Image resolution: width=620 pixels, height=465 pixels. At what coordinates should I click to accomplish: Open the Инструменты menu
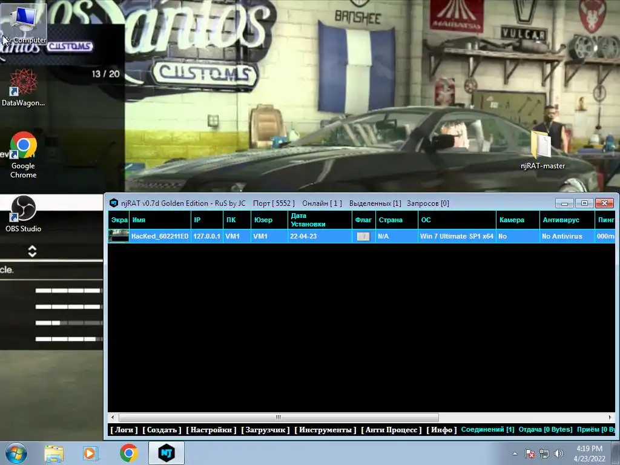click(x=325, y=430)
